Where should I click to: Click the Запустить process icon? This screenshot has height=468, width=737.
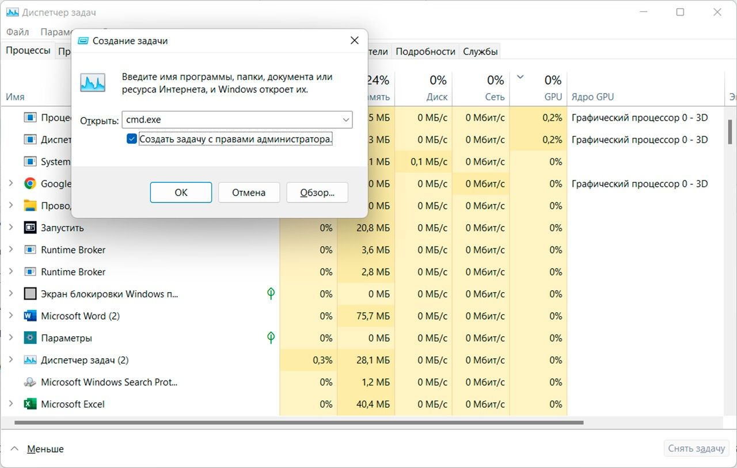tap(30, 228)
